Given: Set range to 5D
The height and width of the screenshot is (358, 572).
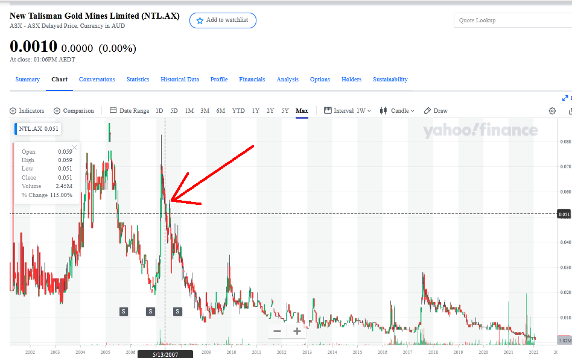Looking at the screenshot, I should [x=174, y=111].
